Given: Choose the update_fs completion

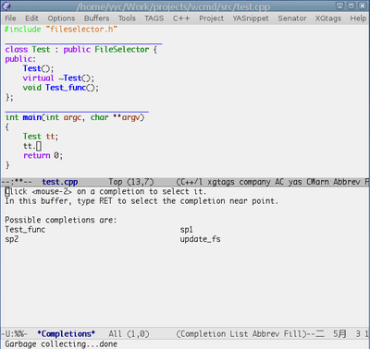Looking at the screenshot, I should tap(201, 239).
